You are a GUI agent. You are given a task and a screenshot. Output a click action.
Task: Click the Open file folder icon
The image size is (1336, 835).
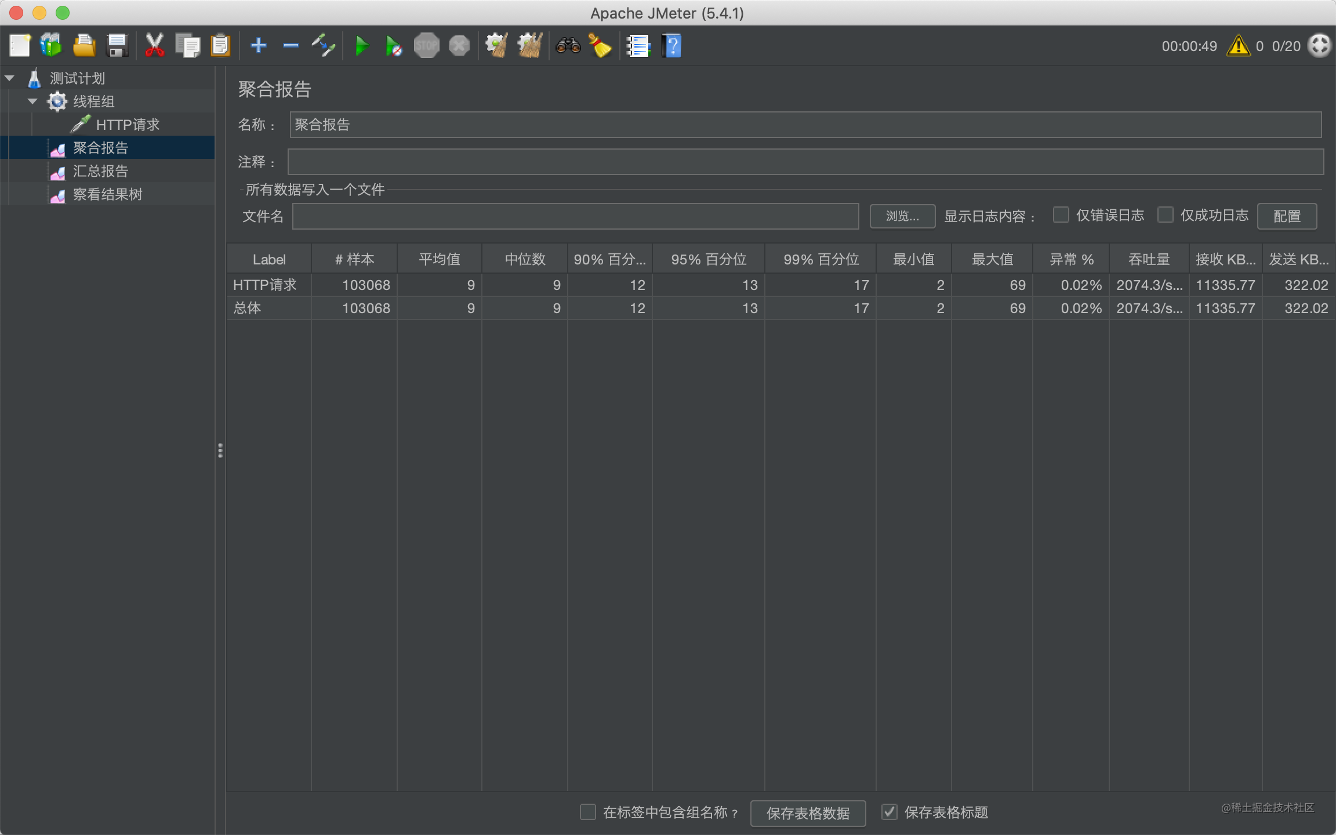pos(84,45)
